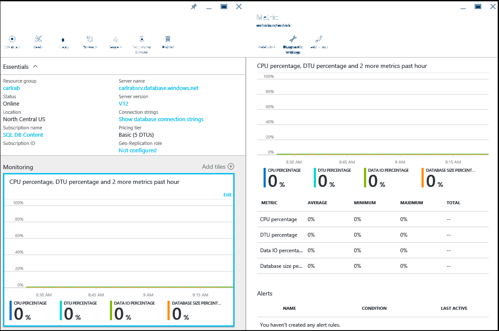
Task: Click the Add tiles plus icon
Action: click(231, 167)
